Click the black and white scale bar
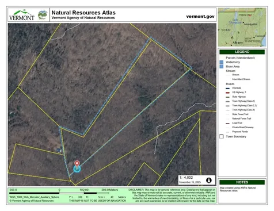Image resolution: width=274 pixels, height=211 pixels. 59,193
